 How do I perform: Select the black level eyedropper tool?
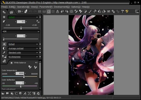click(x=85, y=12)
